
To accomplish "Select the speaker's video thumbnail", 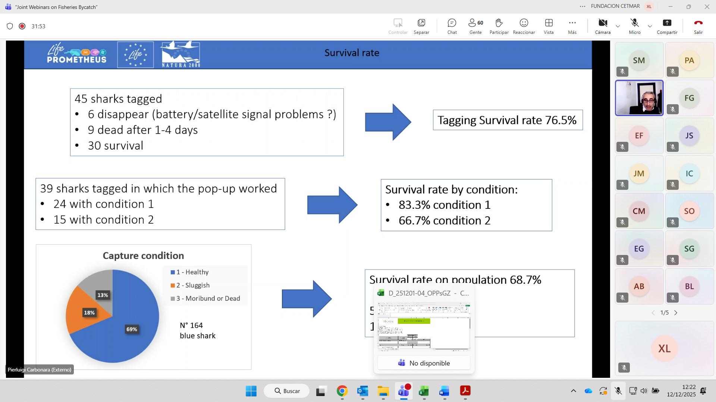I will tap(639, 98).
